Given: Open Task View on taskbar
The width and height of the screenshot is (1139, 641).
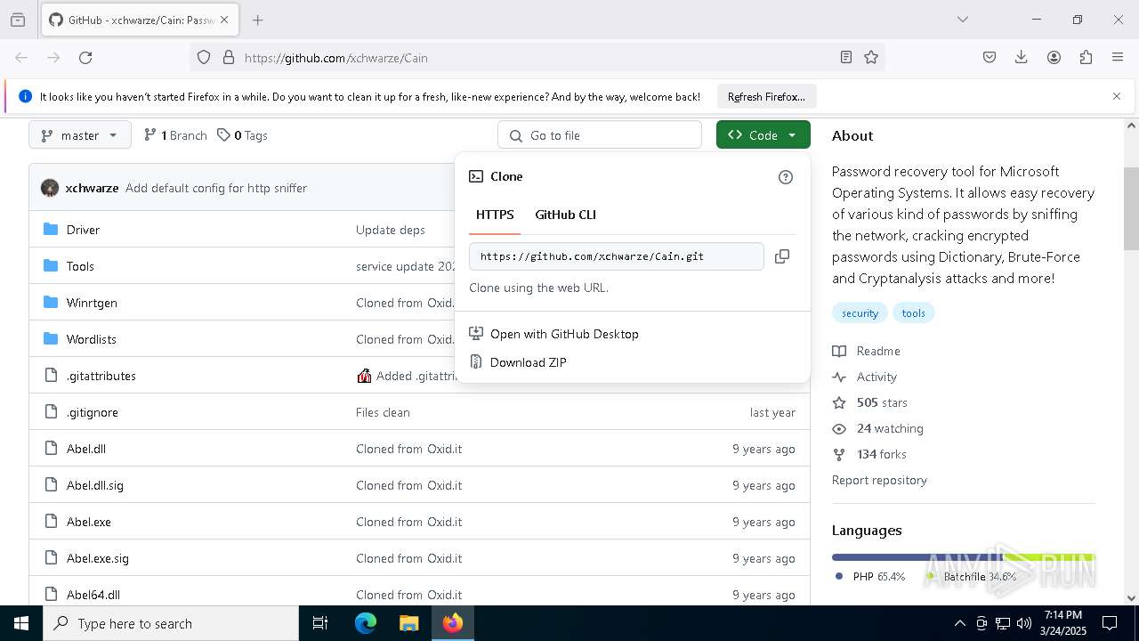Looking at the screenshot, I should (x=320, y=623).
